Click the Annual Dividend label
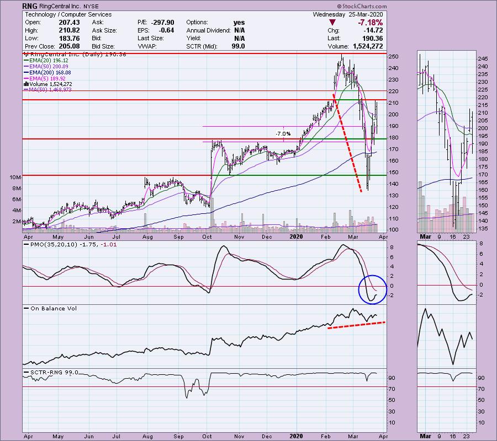 coord(208,30)
